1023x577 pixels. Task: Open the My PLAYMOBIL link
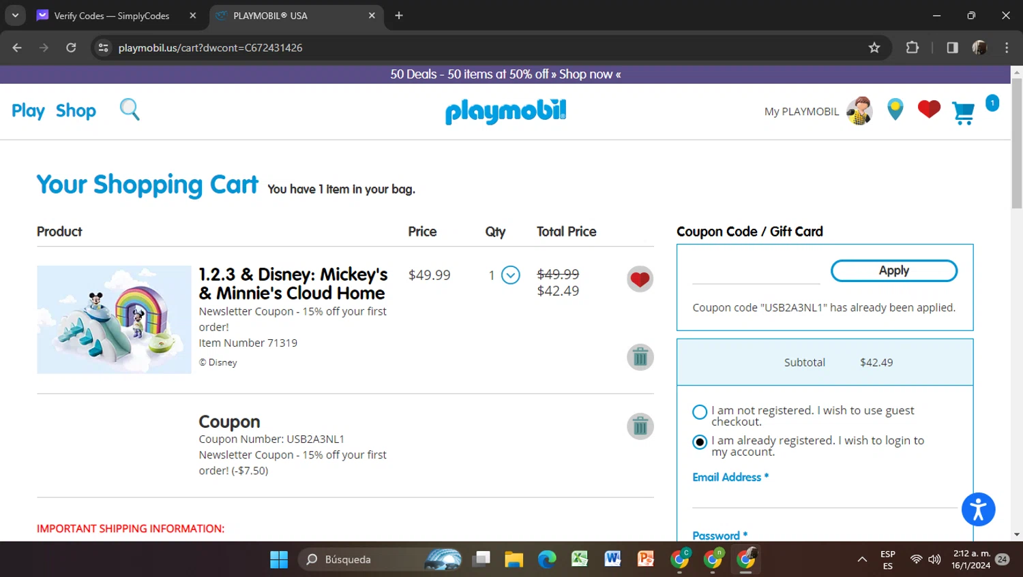(801, 112)
